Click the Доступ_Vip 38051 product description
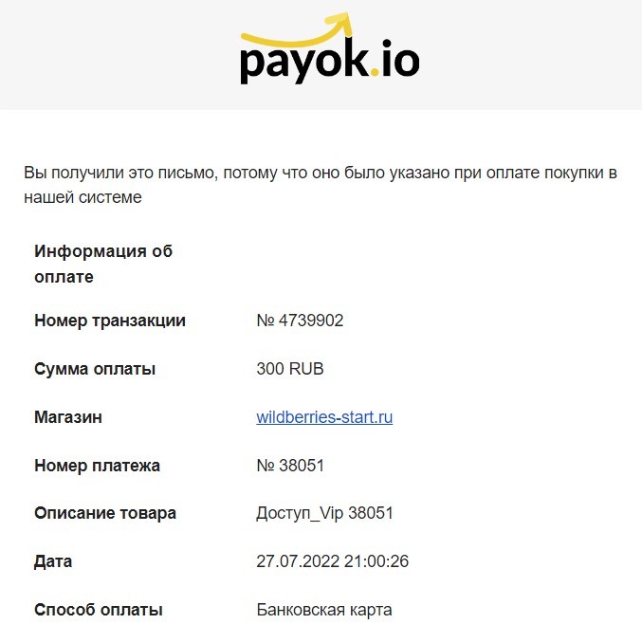 coord(324,513)
